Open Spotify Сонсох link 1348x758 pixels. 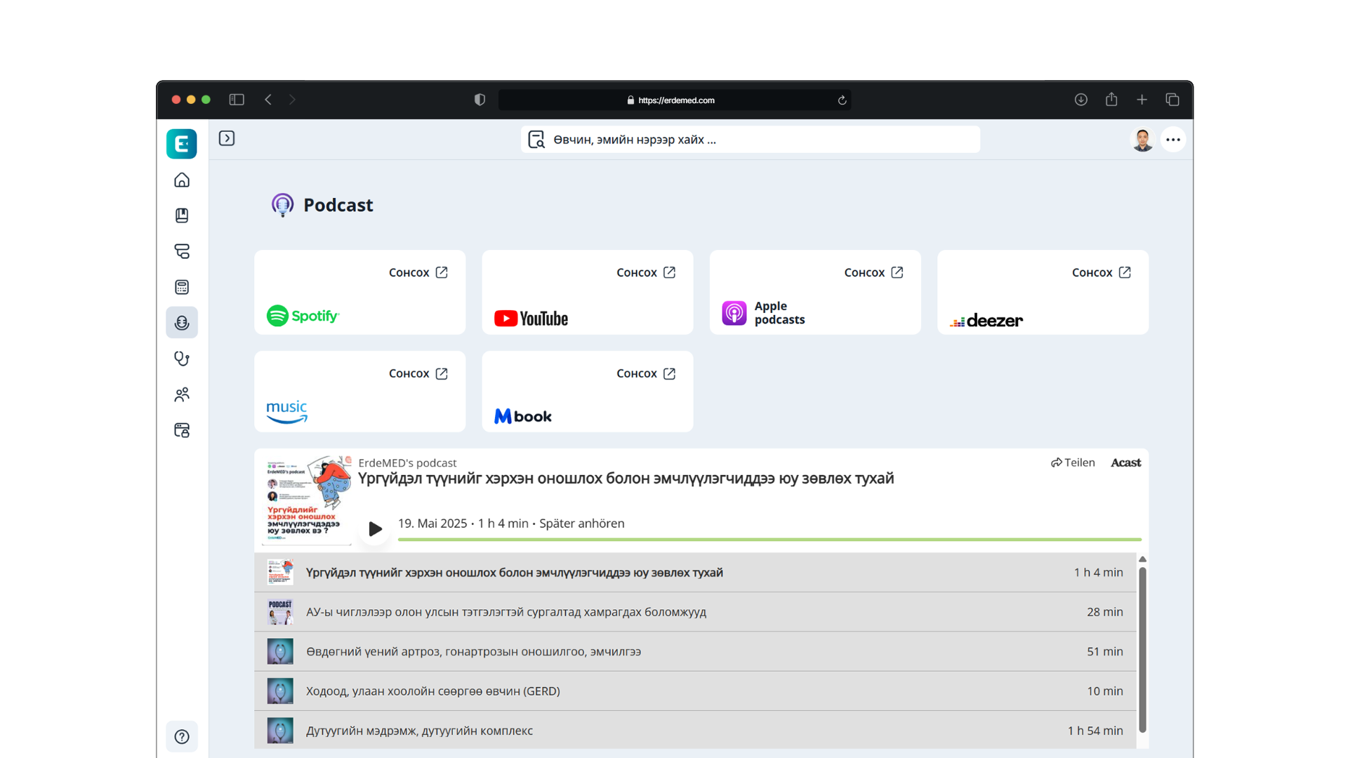[418, 272]
